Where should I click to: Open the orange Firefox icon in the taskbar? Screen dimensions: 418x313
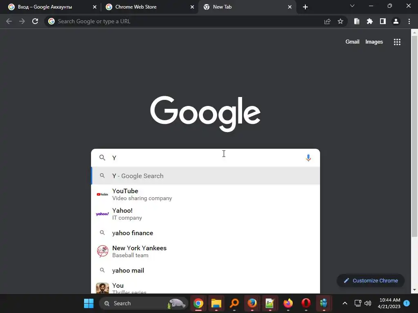288,303
